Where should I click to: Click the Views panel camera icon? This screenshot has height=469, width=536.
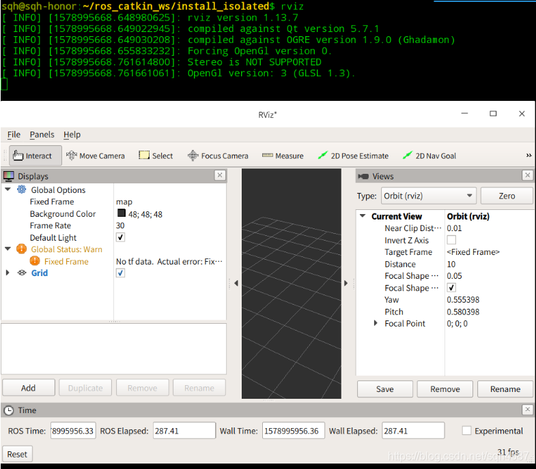pyautogui.click(x=363, y=176)
